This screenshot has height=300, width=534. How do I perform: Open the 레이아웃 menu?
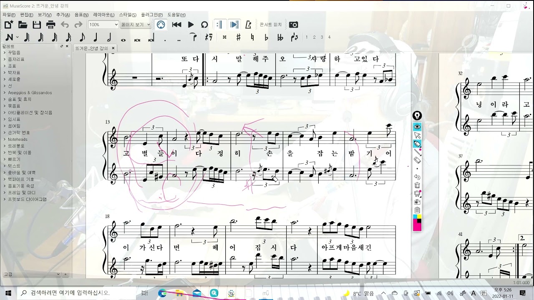pyautogui.click(x=103, y=15)
